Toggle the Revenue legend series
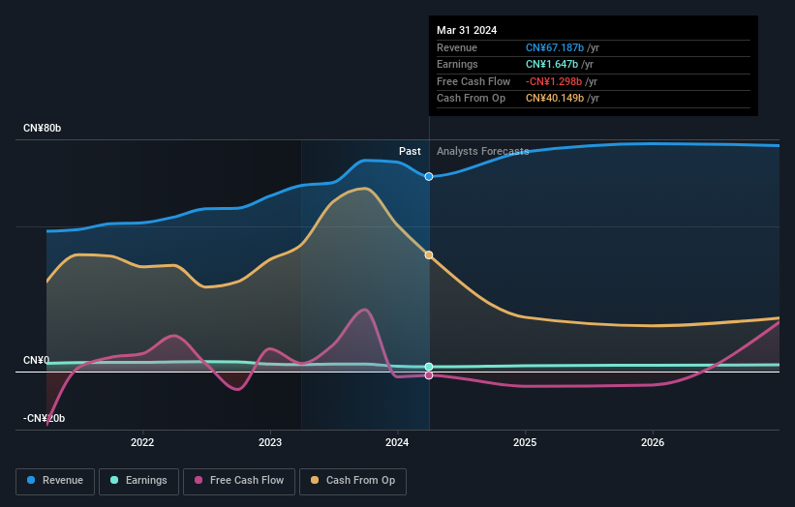 coord(55,481)
